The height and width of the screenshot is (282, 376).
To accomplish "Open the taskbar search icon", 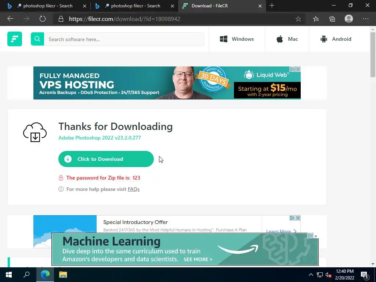I will pos(26,275).
